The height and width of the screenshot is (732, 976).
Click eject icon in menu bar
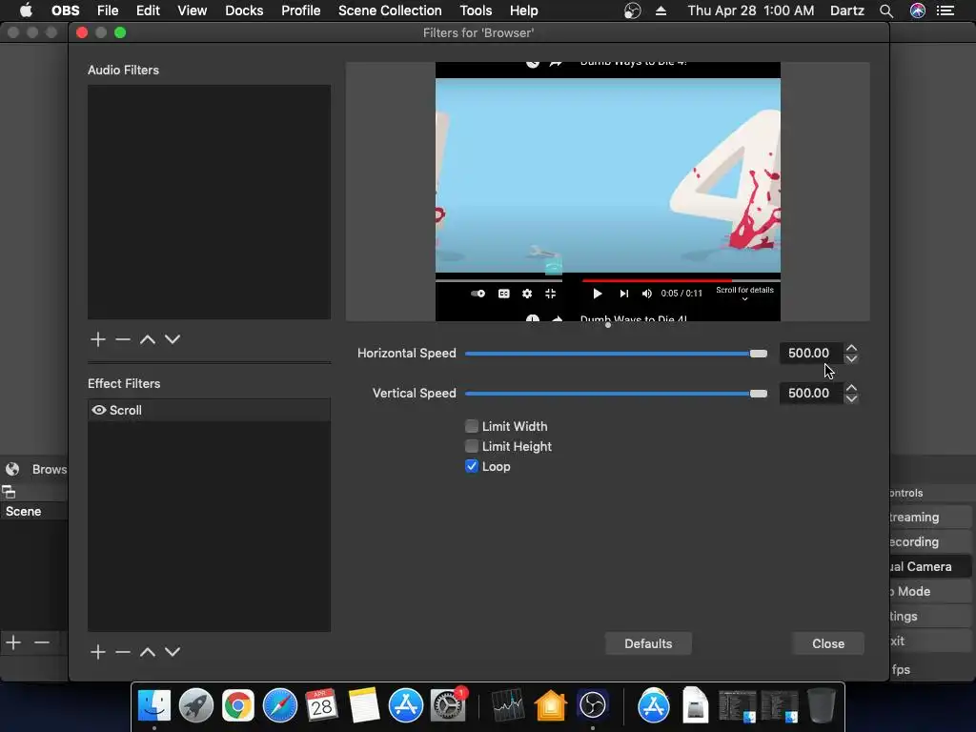pos(661,10)
